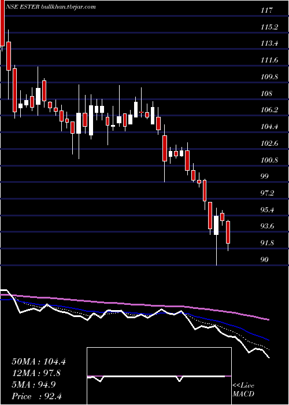289x405 pixels.
Task: Click the Price : 92.4 readout
Action: [x=36, y=396]
